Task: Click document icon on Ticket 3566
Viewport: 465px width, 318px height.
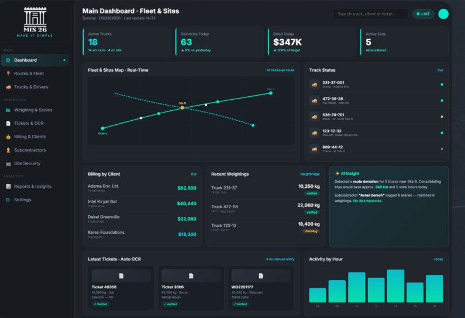Action: 191,276
